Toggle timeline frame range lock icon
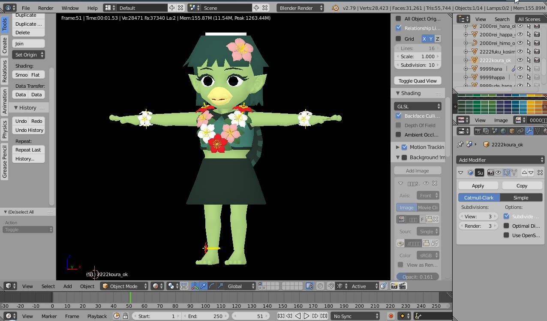 [x=125, y=316]
